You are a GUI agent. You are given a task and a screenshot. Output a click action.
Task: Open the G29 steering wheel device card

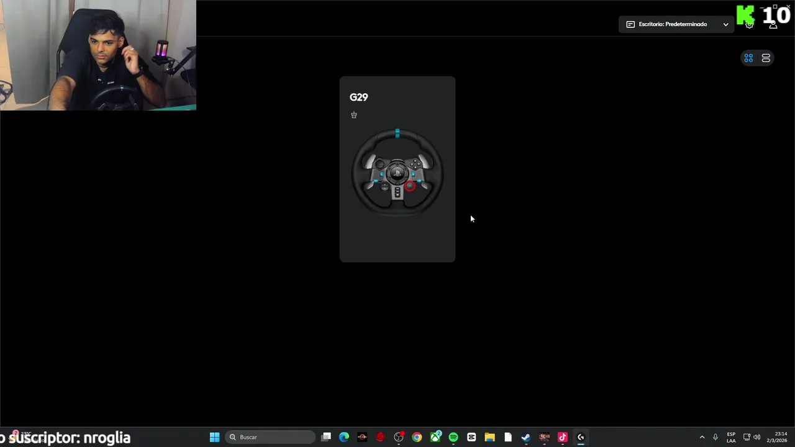[397, 169]
